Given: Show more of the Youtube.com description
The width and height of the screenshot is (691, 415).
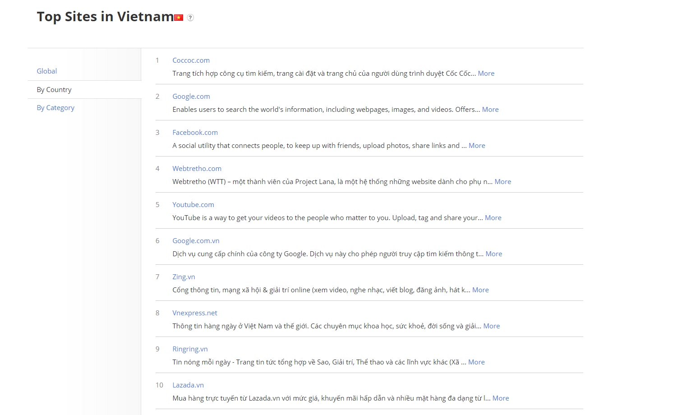Looking at the screenshot, I should click(493, 218).
